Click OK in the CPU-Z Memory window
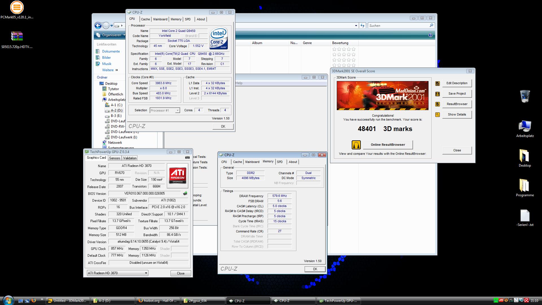Viewport: 542px width, 305px height. (x=315, y=269)
